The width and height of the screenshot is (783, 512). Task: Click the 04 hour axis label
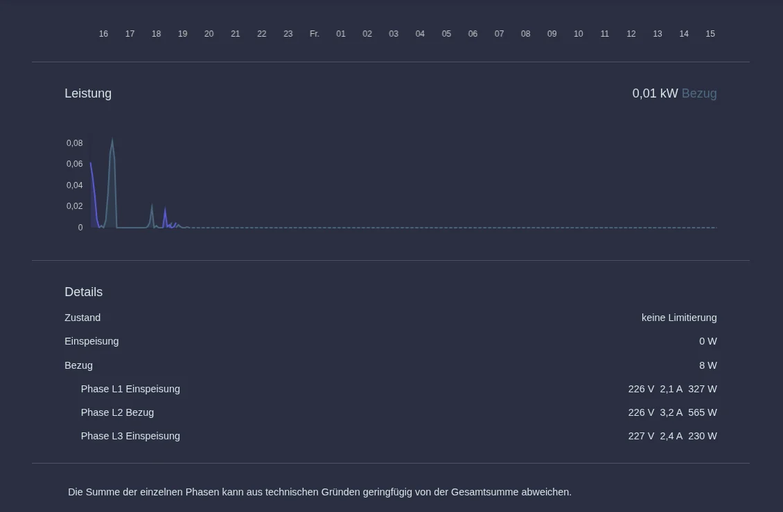(x=420, y=34)
